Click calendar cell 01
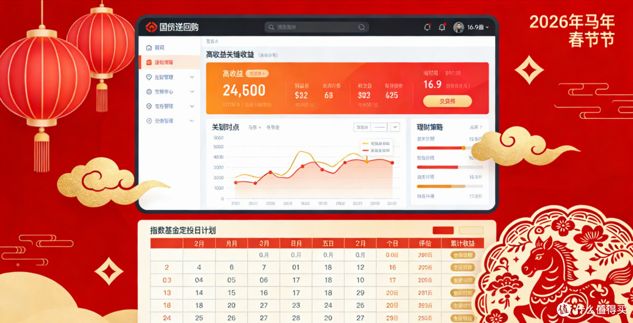Viewport: 633px width, 323px height. point(296,267)
